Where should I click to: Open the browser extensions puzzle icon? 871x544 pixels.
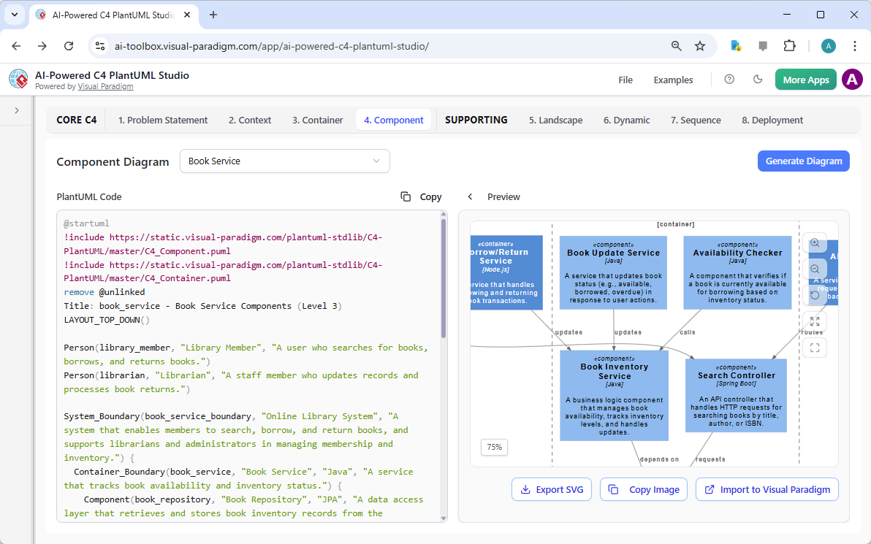[789, 45]
